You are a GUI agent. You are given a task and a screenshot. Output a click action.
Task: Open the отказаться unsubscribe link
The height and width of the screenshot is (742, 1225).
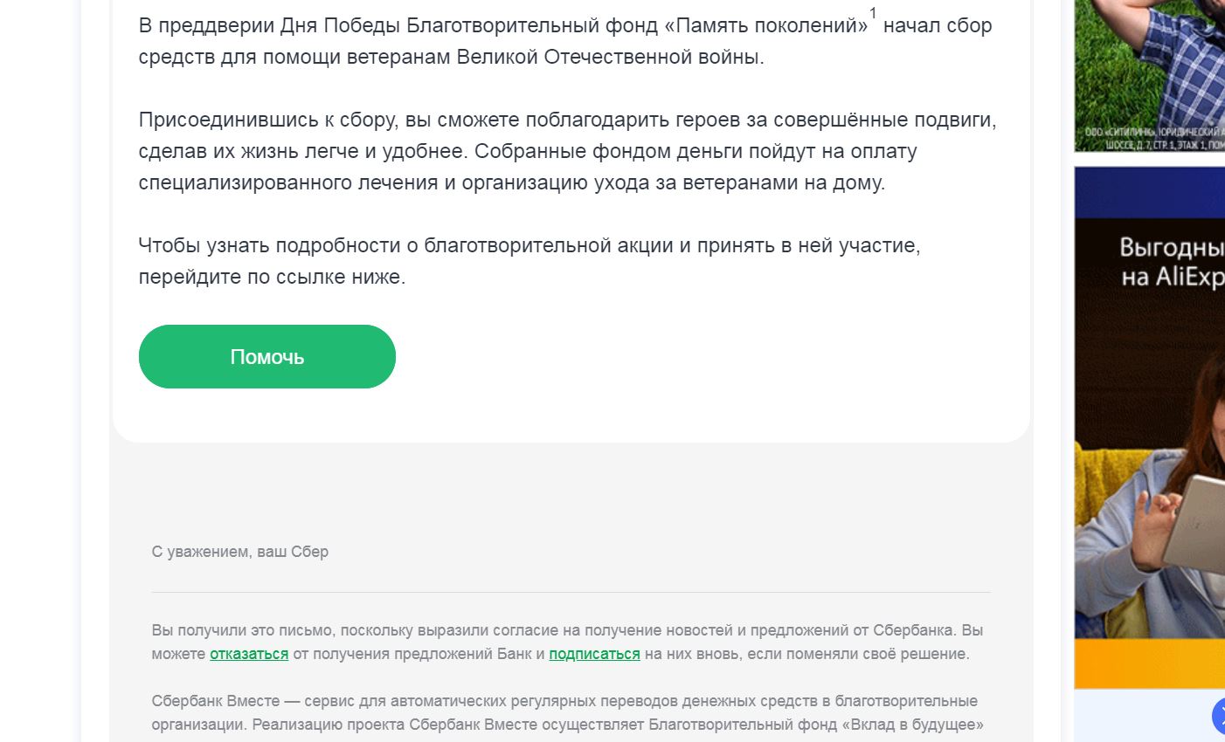(249, 654)
